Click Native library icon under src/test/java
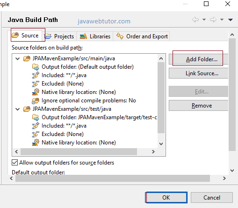 (x=36, y=143)
